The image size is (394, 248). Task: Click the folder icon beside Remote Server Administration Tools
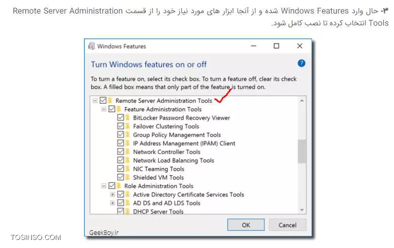pyautogui.click(x=110, y=101)
